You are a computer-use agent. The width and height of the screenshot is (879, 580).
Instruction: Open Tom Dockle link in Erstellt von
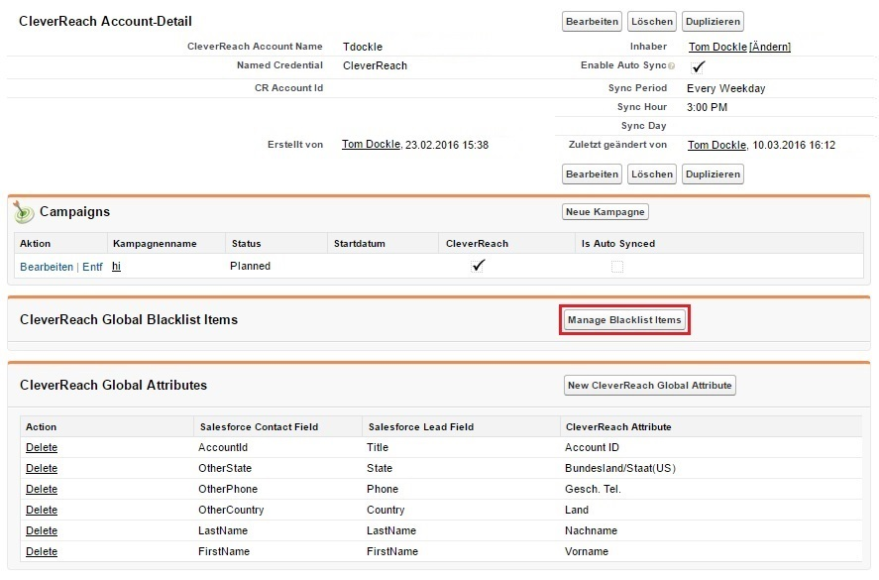(x=371, y=144)
